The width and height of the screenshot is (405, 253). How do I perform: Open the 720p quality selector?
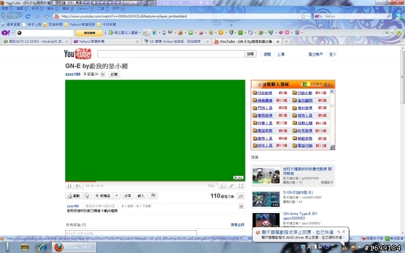click(x=211, y=186)
